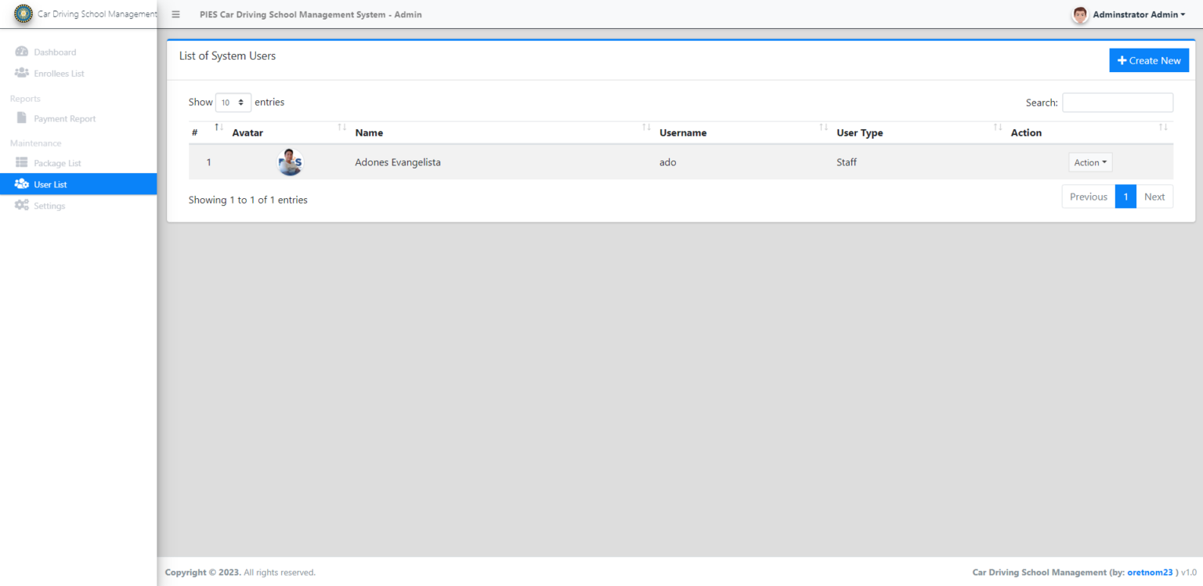Open Settings via the gear icon
Viewport: 1203px width, 586px height.
click(22, 205)
